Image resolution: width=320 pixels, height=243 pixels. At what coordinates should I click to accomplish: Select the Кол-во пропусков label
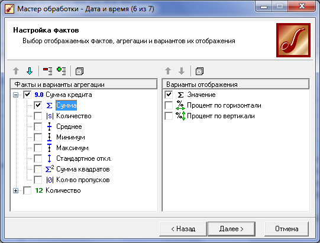pyautogui.click(x=83, y=180)
